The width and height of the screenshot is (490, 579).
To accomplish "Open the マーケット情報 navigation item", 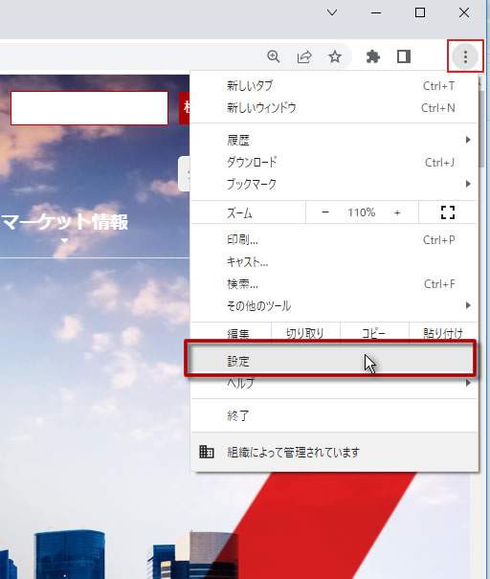I will (65, 222).
